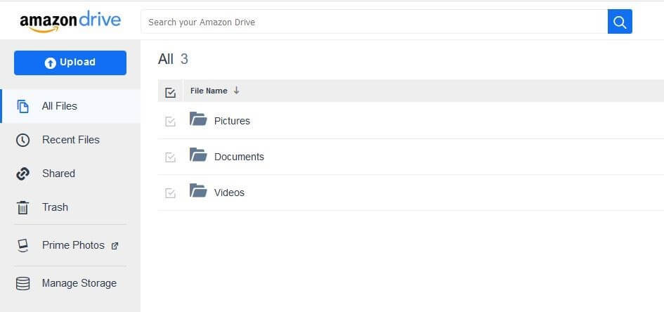The width and height of the screenshot is (664, 312).
Task: Click the Prime Photos external-link arrow icon
Action: click(115, 245)
